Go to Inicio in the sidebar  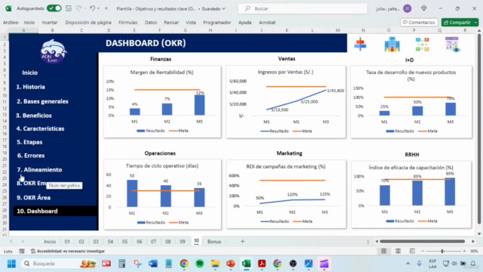point(29,73)
